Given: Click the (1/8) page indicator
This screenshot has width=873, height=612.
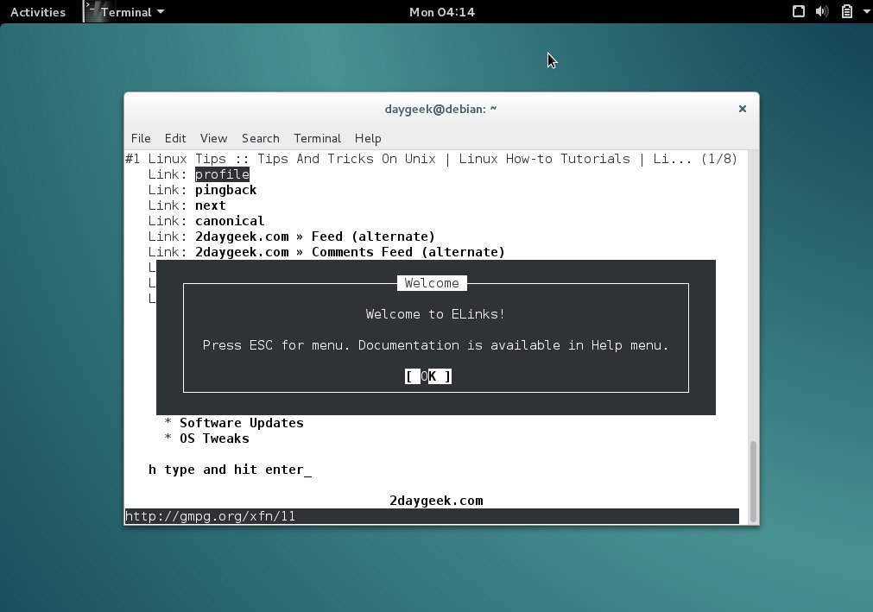Looking at the screenshot, I should (x=718, y=159).
